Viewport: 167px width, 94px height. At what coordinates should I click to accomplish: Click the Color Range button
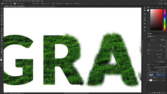click(159, 57)
